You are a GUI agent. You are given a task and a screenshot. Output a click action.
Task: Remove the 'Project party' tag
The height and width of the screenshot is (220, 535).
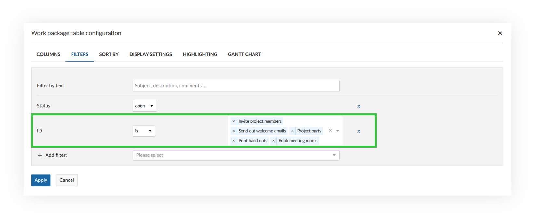tap(292, 131)
